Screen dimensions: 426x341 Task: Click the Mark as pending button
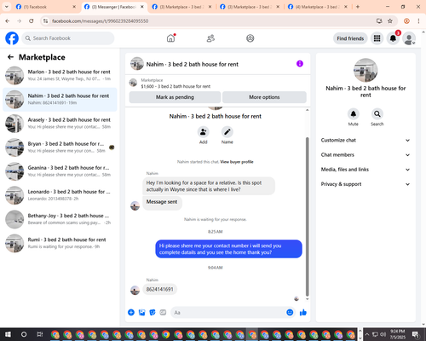[175, 97]
